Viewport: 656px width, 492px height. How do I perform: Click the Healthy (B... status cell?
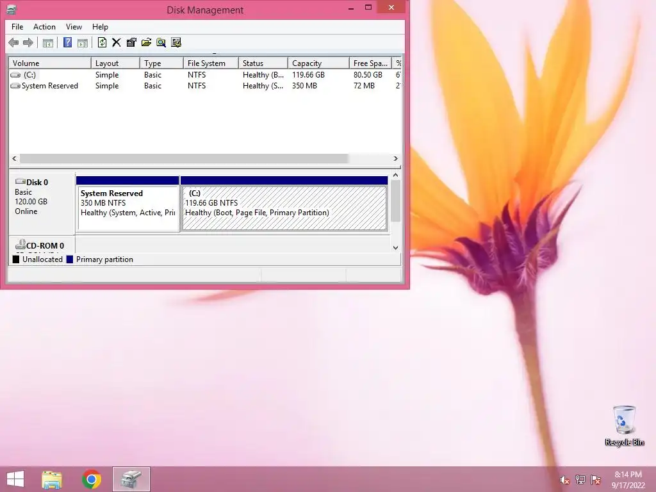(x=263, y=75)
